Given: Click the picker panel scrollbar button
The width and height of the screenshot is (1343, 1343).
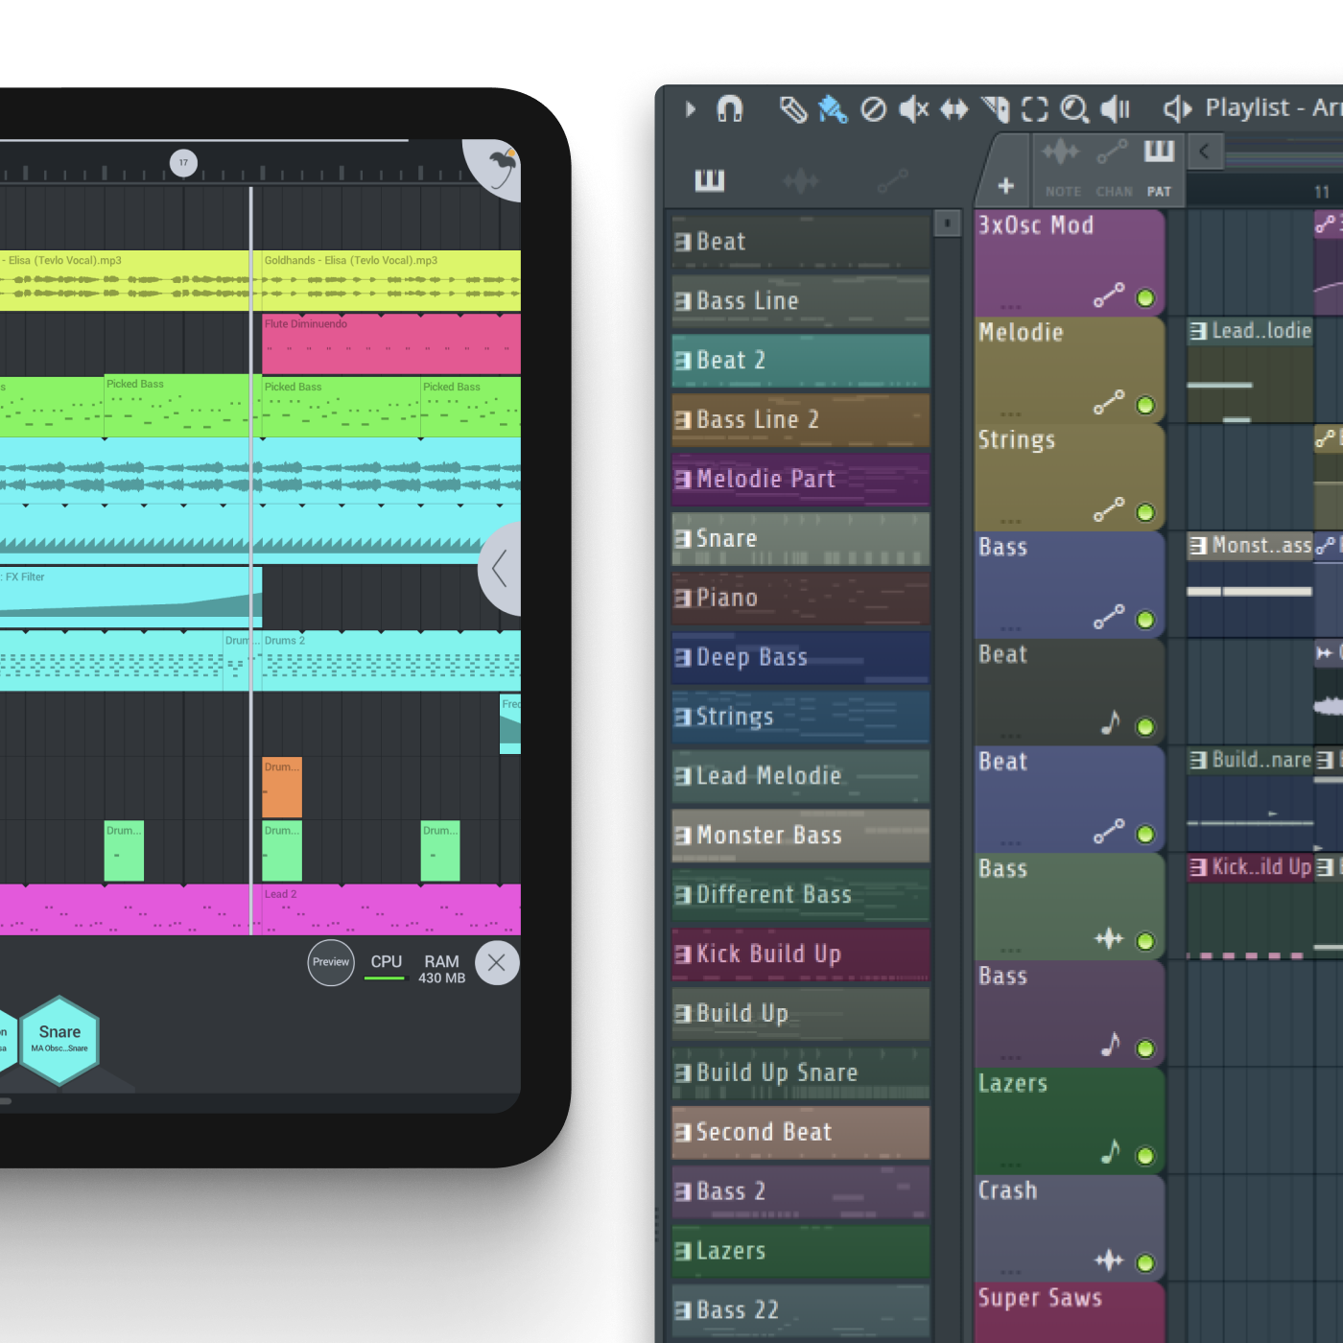Looking at the screenshot, I should 947,223.
